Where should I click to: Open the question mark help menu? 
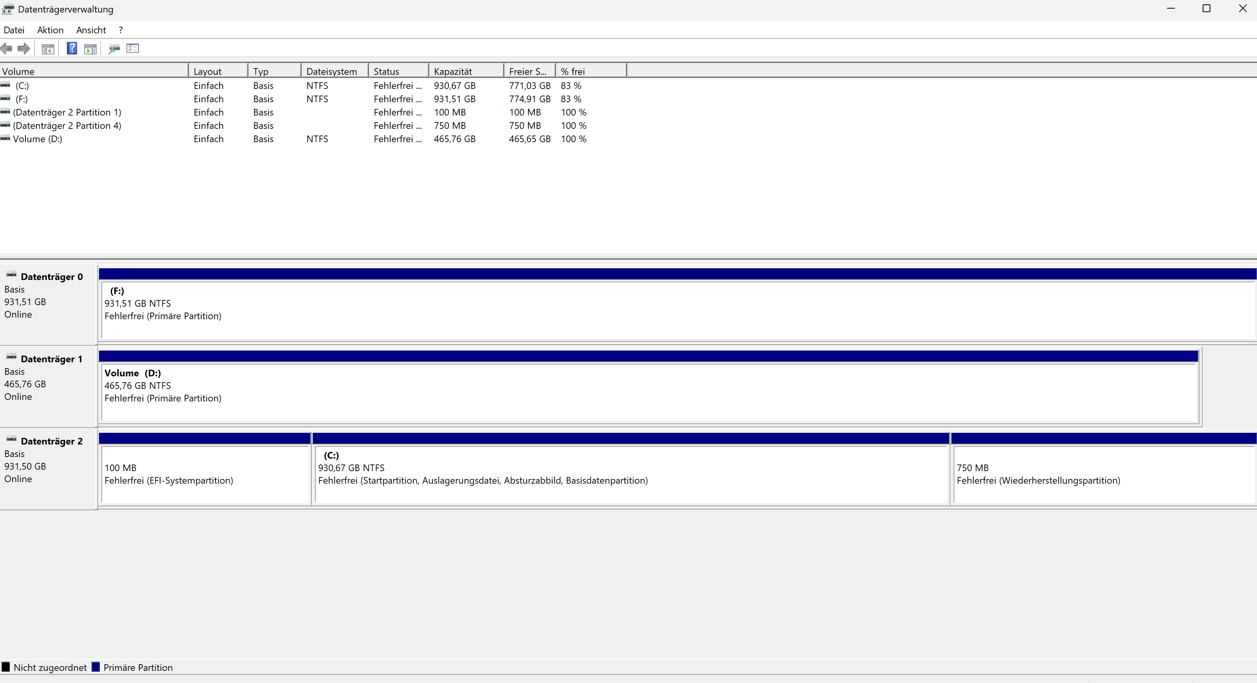pos(121,30)
